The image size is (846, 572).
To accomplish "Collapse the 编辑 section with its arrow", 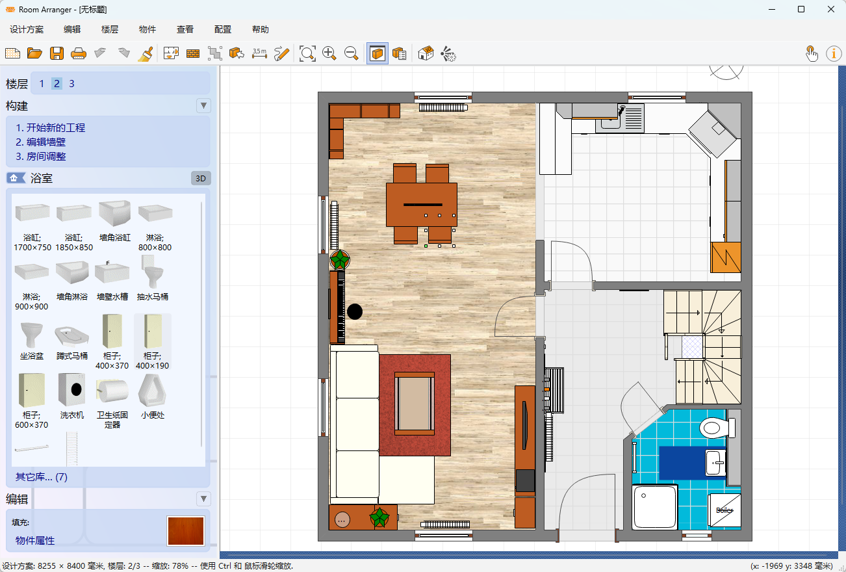I will click(204, 499).
